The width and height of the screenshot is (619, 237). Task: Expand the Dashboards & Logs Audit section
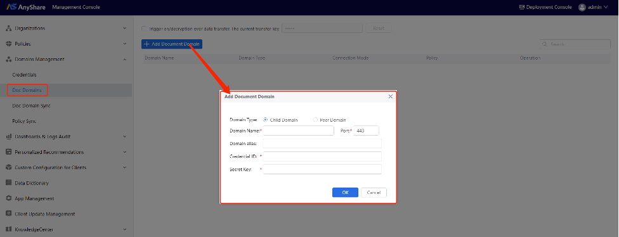tap(125, 136)
